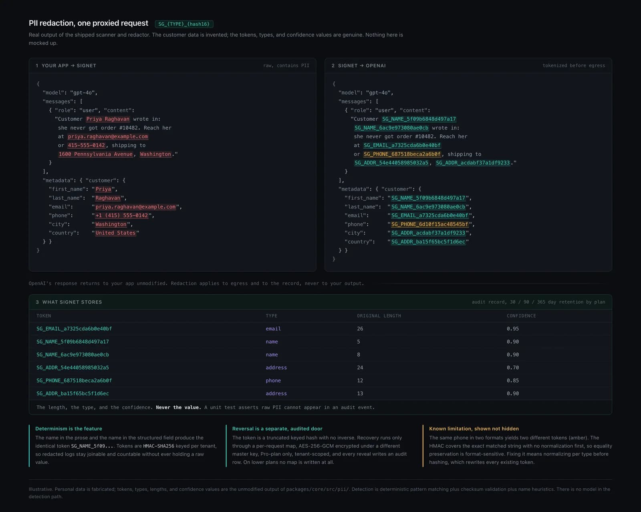Click the country value "United States"
This screenshot has width=641, height=512.
(x=115, y=233)
